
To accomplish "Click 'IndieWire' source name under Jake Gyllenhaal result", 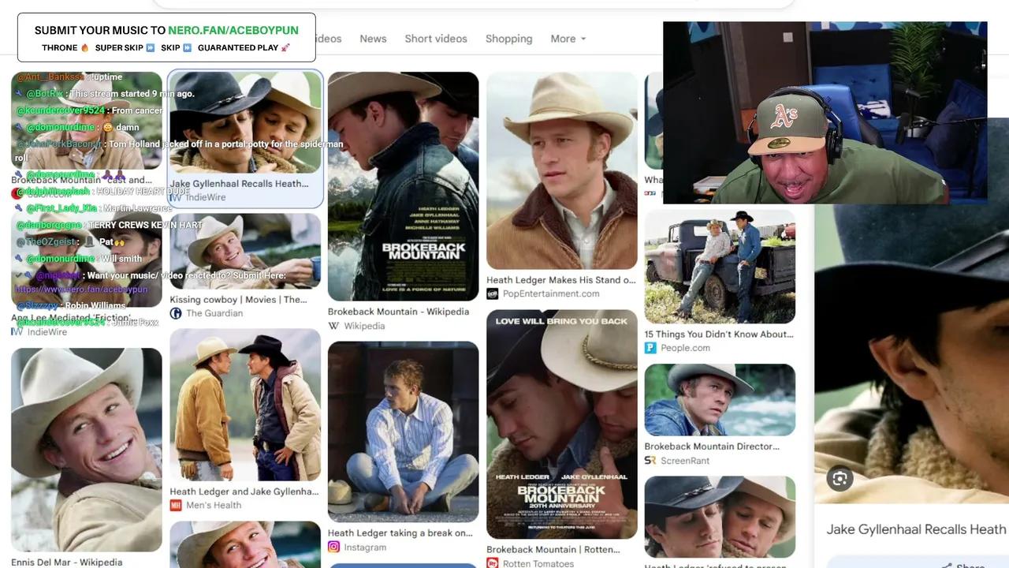I will tap(206, 197).
